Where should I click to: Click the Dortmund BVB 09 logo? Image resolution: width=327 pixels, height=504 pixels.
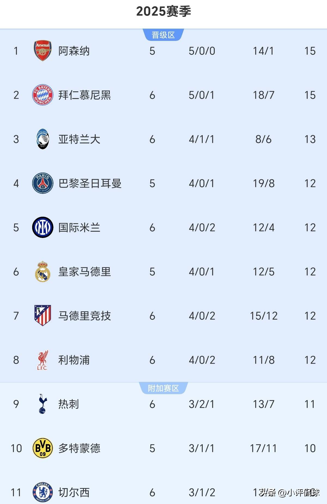point(43,448)
